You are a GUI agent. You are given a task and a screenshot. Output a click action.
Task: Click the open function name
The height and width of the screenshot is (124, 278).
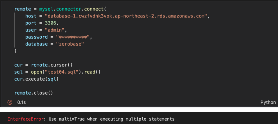click(x=37, y=72)
